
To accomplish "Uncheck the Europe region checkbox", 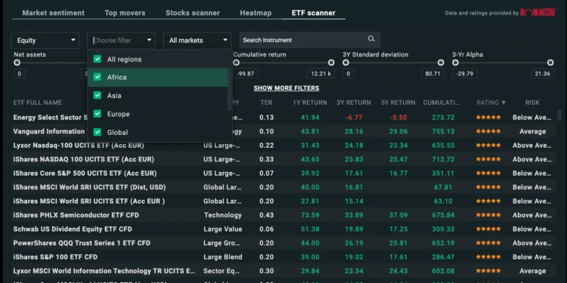I will (98, 114).
